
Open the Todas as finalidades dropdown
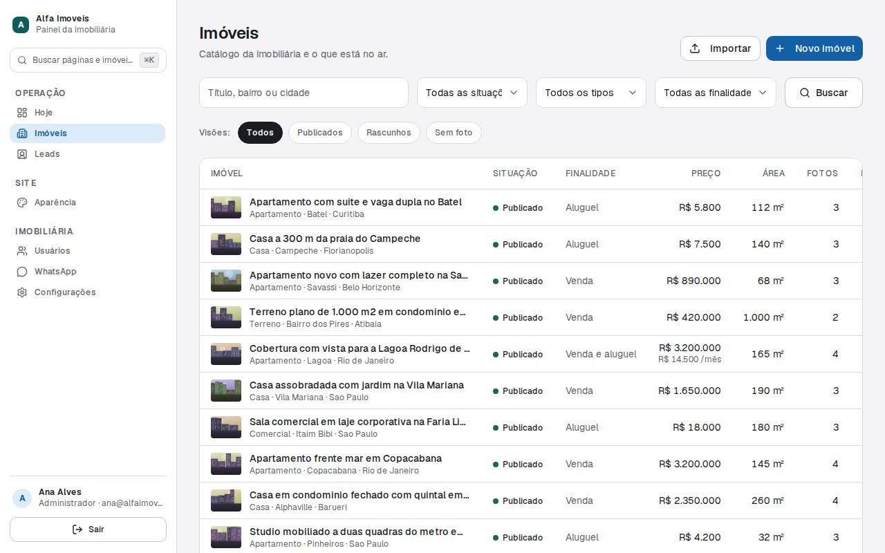click(716, 93)
